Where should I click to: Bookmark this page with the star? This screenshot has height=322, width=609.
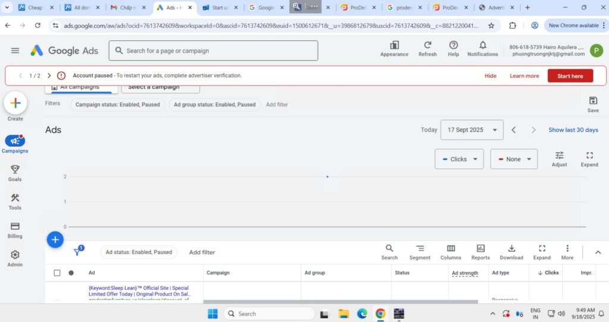point(491,26)
